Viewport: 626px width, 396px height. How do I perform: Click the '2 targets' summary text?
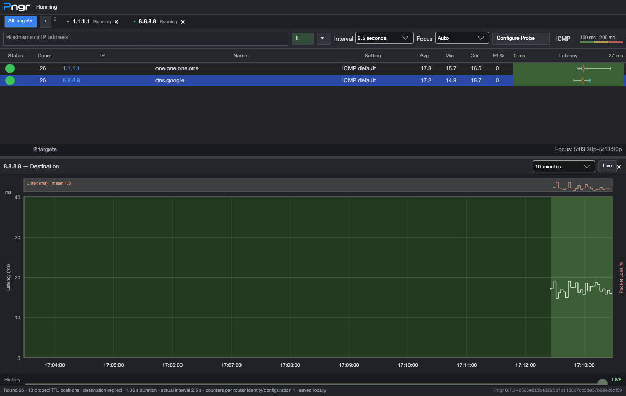click(45, 149)
